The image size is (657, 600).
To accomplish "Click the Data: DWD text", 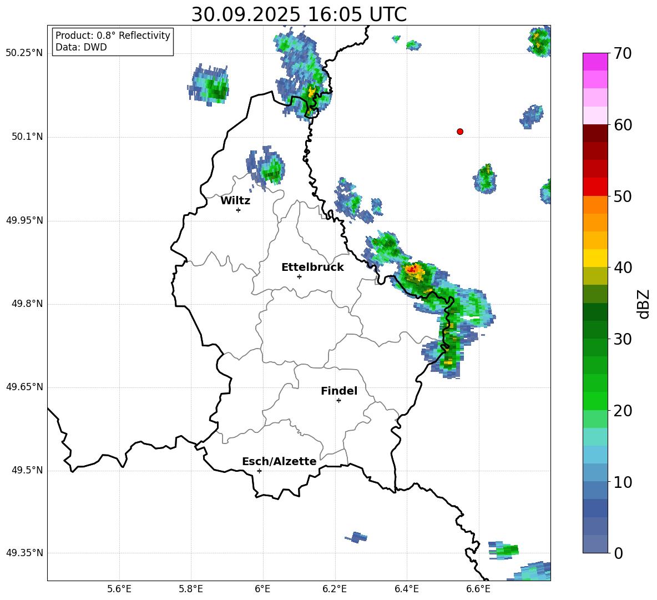I will 81,47.
